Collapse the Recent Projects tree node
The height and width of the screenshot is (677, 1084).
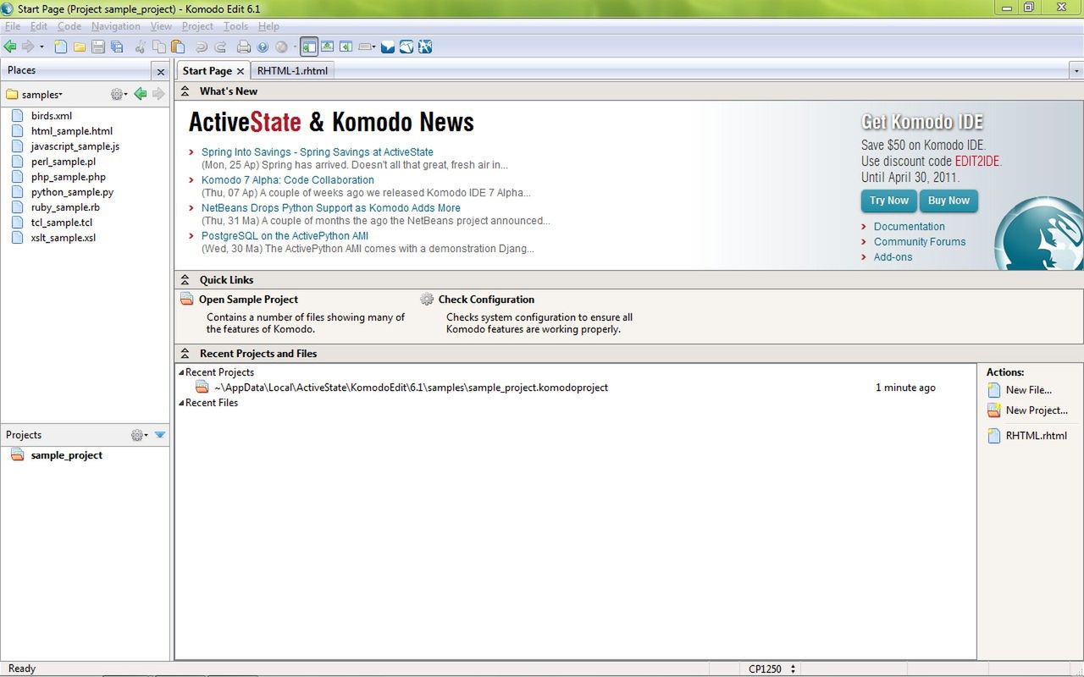click(x=181, y=372)
